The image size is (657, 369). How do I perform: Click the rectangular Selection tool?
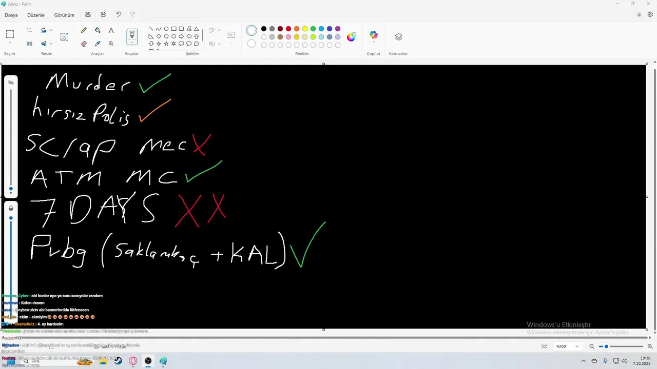click(x=10, y=34)
